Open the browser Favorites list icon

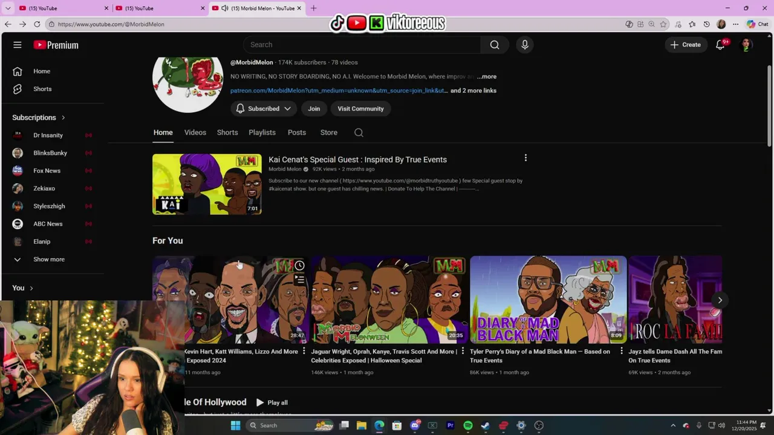[692, 24]
